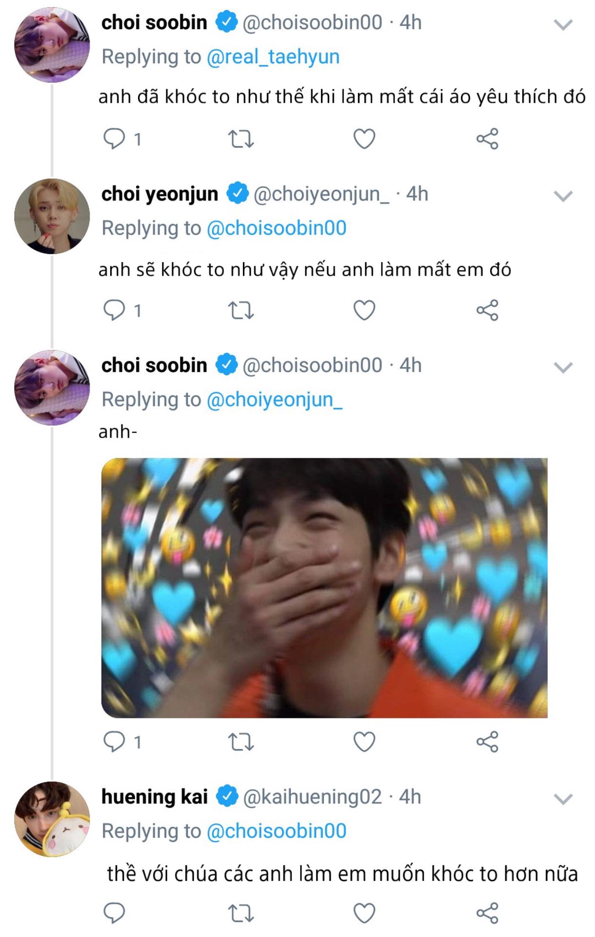
Task: Toggle retweet on soobin's image tweet
Action: (x=241, y=742)
